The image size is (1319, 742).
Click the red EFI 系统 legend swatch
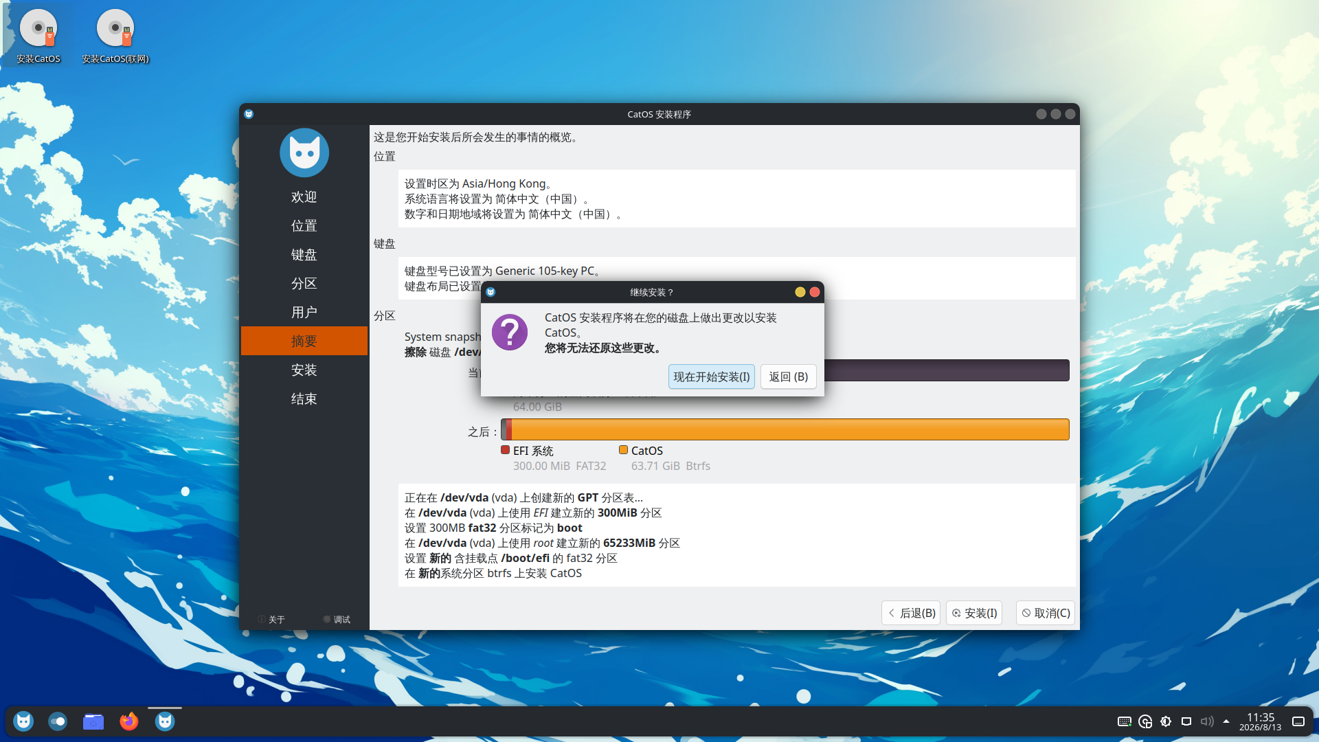click(x=505, y=450)
